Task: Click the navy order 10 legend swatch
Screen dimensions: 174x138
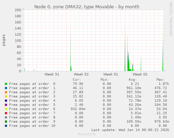Action: pos(6,126)
